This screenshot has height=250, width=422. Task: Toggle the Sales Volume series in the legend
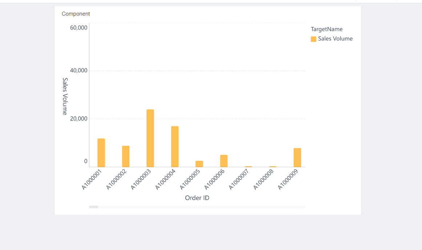tap(336, 39)
